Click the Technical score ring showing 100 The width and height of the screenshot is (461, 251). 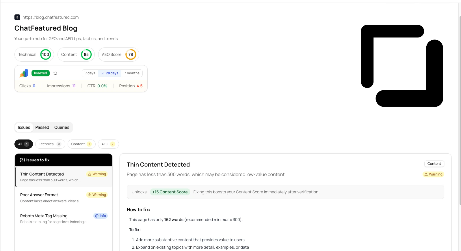tap(46, 54)
